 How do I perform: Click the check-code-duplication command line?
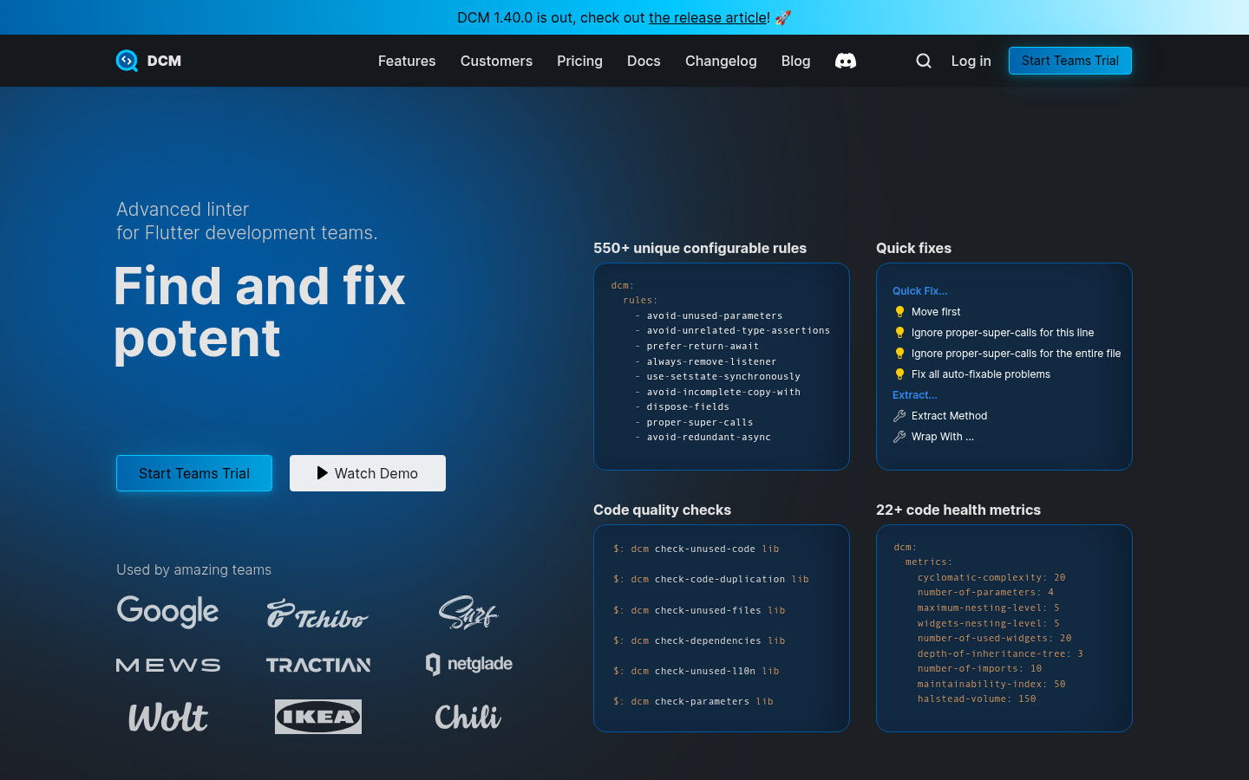[x=711, y=579]
